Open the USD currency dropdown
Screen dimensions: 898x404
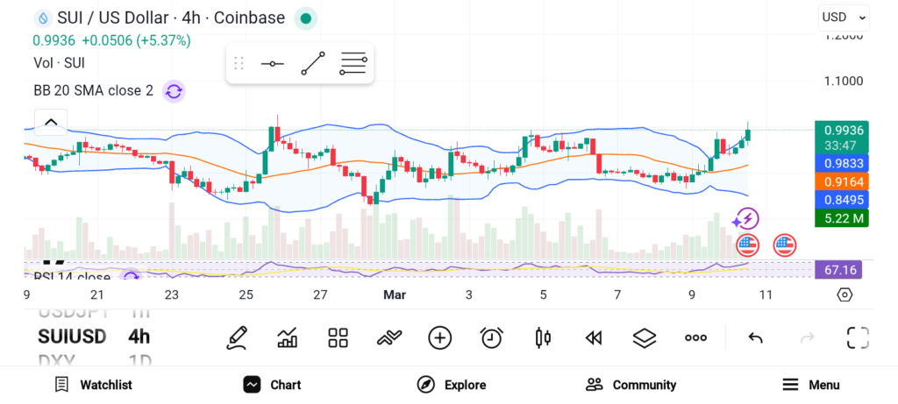coord(844,18)
